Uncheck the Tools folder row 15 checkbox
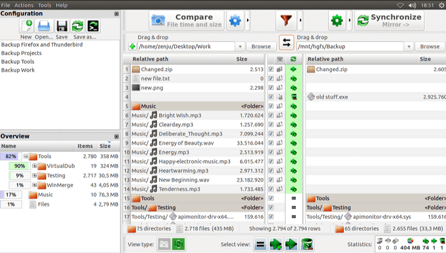Image resolution: width=446 pixels, height=253 pixels. (x=271, y=198)
